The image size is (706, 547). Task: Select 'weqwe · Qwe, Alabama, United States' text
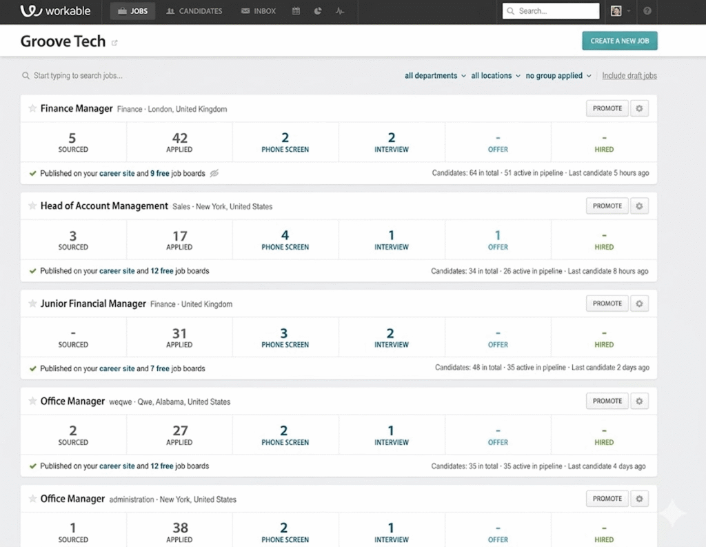pyautogui.click(x=170, y=402)
